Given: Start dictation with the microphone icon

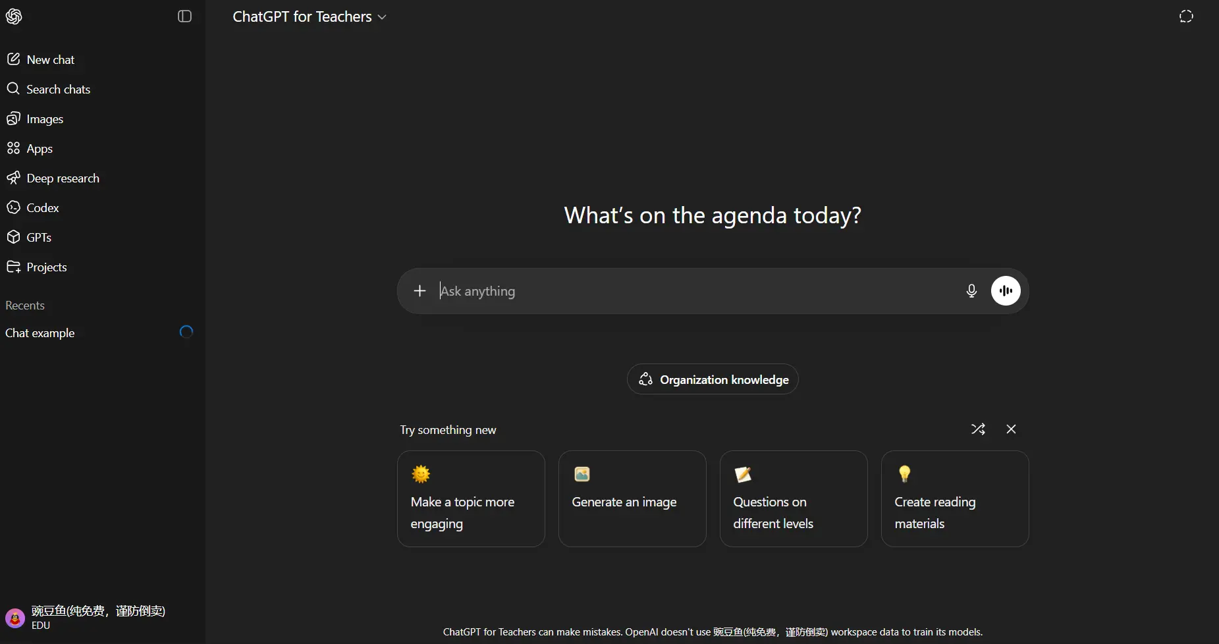Looking at the screenshot, I should click(x=971, y=291).
